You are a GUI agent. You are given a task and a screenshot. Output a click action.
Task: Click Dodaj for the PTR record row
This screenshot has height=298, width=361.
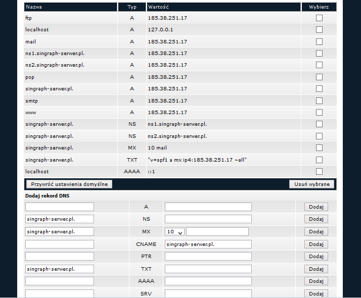pyautogui.click(x=316, y=257)
